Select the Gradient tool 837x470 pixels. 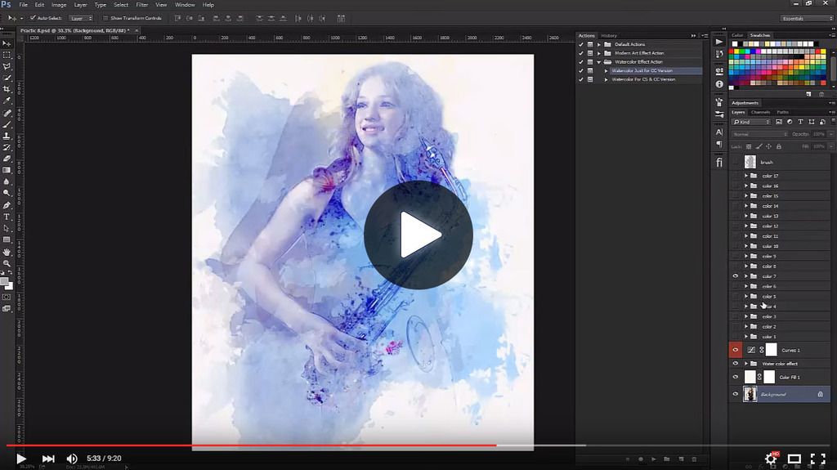tap(7, 170)
